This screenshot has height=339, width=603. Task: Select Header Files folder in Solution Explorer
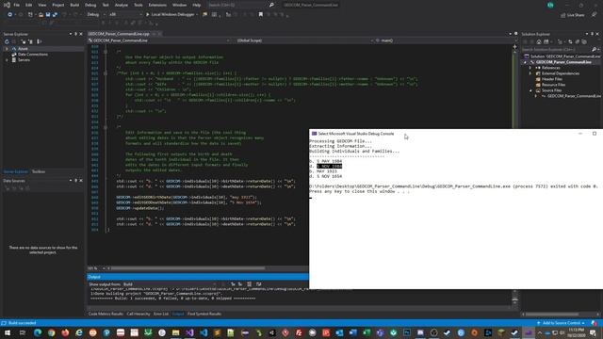point(552,79)
